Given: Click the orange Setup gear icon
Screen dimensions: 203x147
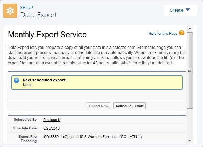Looking at the screenshot, I should click(10, 11).
